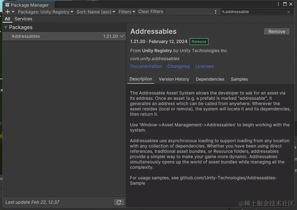Refresh the package list
The height and width of the screenshot is (210, 297).
coord(119,202)
